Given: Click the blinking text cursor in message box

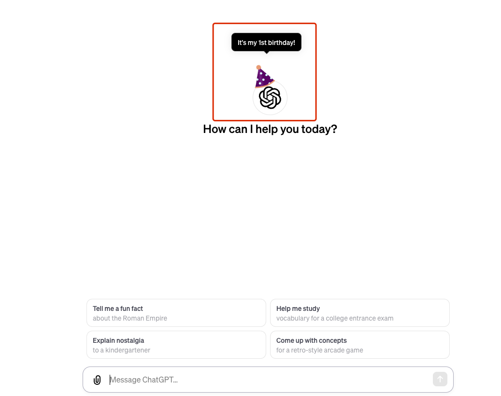Looking at the screenshot, I should pos(110,380).
